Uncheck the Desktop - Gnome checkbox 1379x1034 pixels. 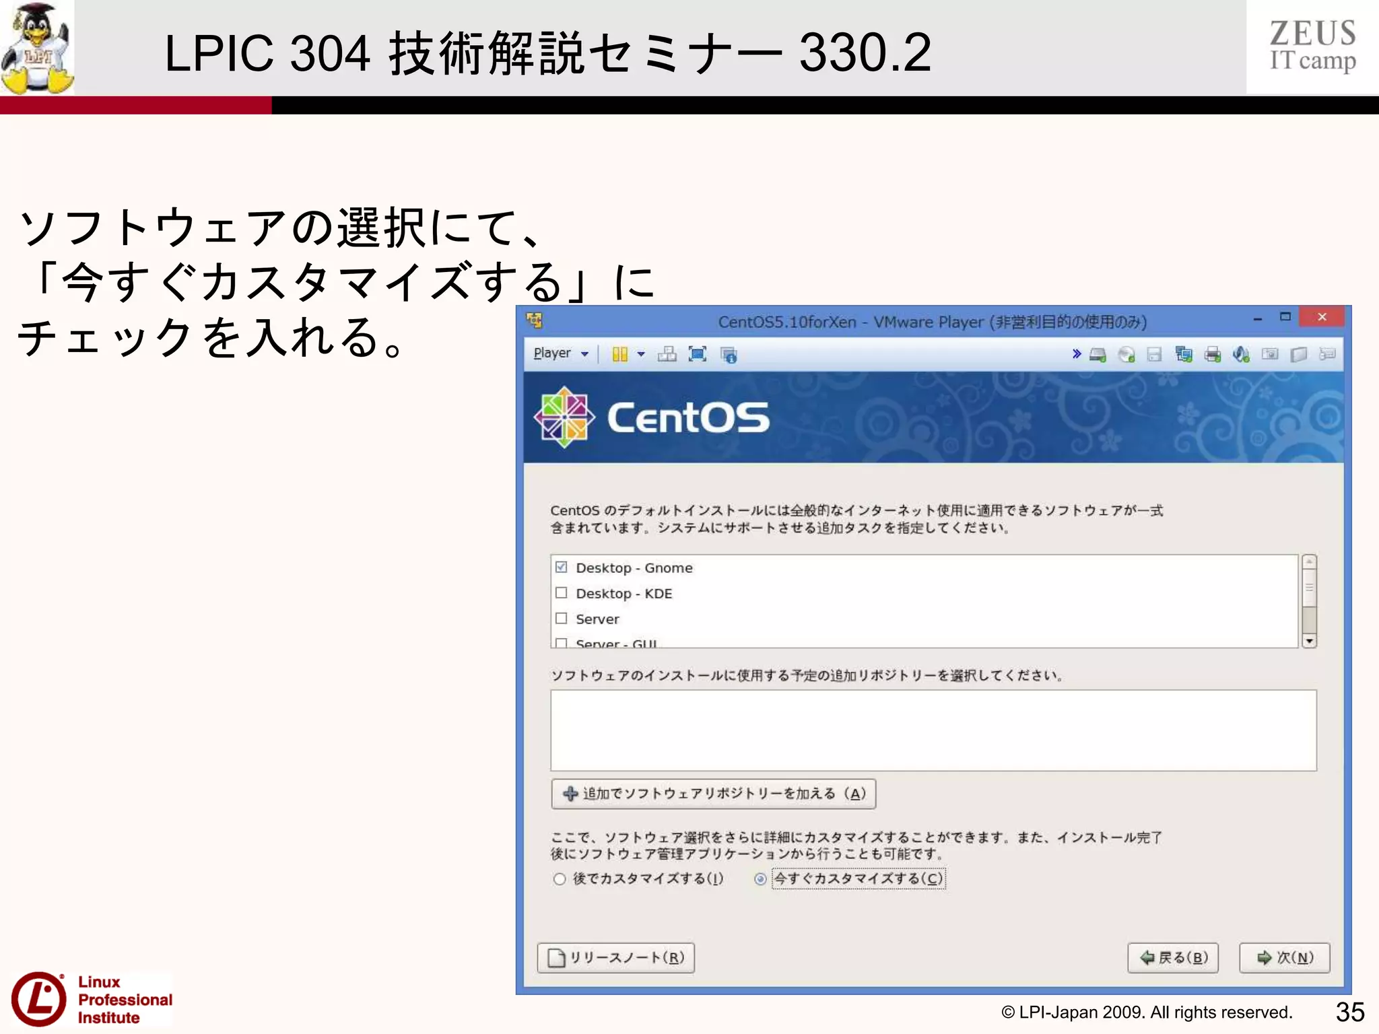562,567
